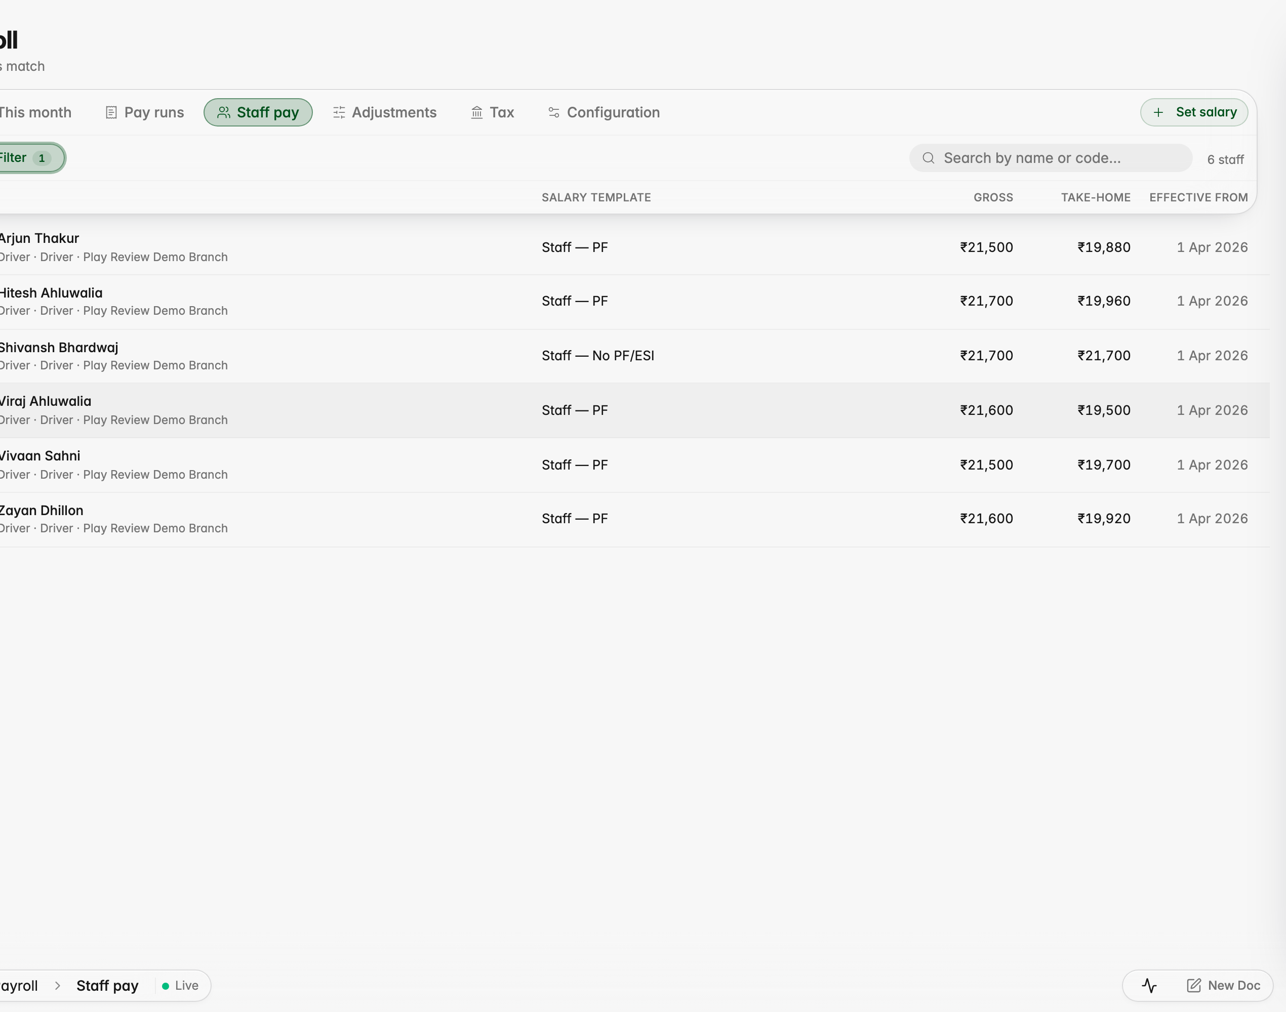Click the sliders icon in the Adjustments tab
The image size is (1286, 1012).
(339, 112)
